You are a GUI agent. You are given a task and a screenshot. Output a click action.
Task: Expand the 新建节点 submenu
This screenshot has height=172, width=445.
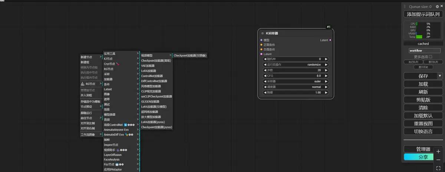91,57
